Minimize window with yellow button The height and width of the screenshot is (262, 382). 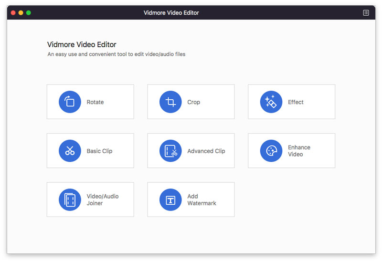click(x=21, y=13)
